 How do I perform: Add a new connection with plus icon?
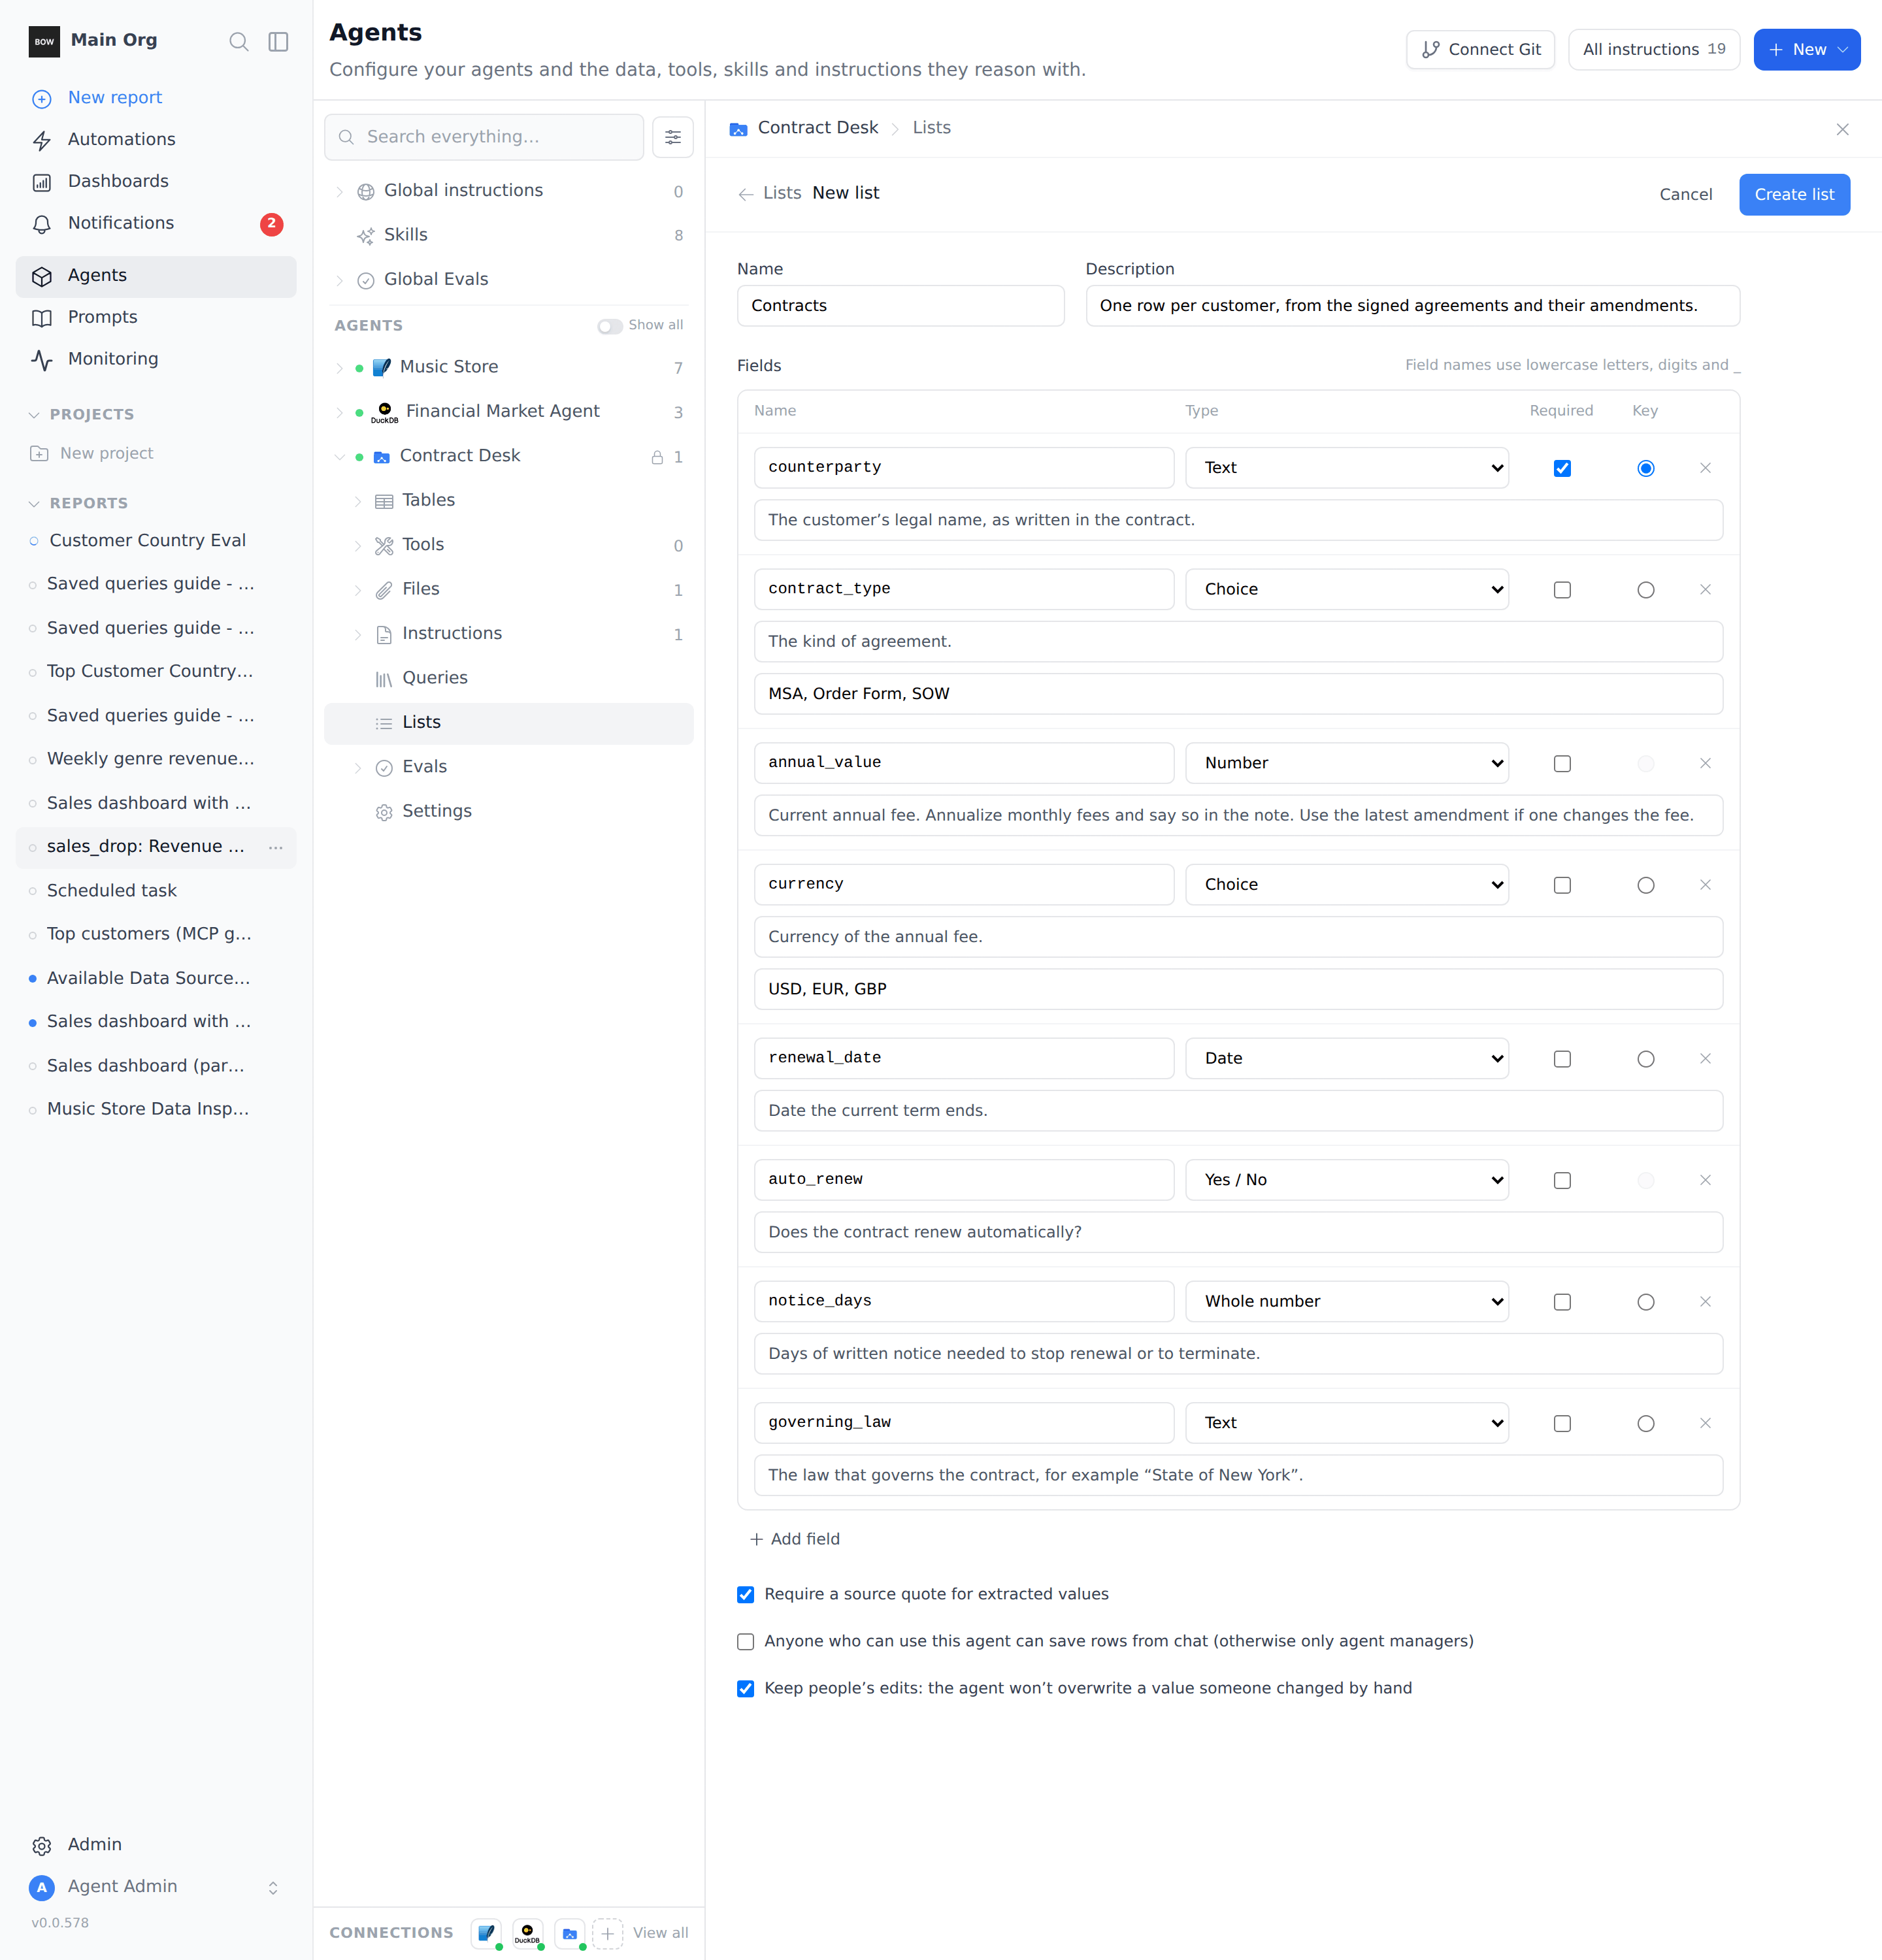coord(608,1933)
